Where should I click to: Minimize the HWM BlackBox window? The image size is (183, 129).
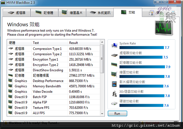(x=158, y=2)
